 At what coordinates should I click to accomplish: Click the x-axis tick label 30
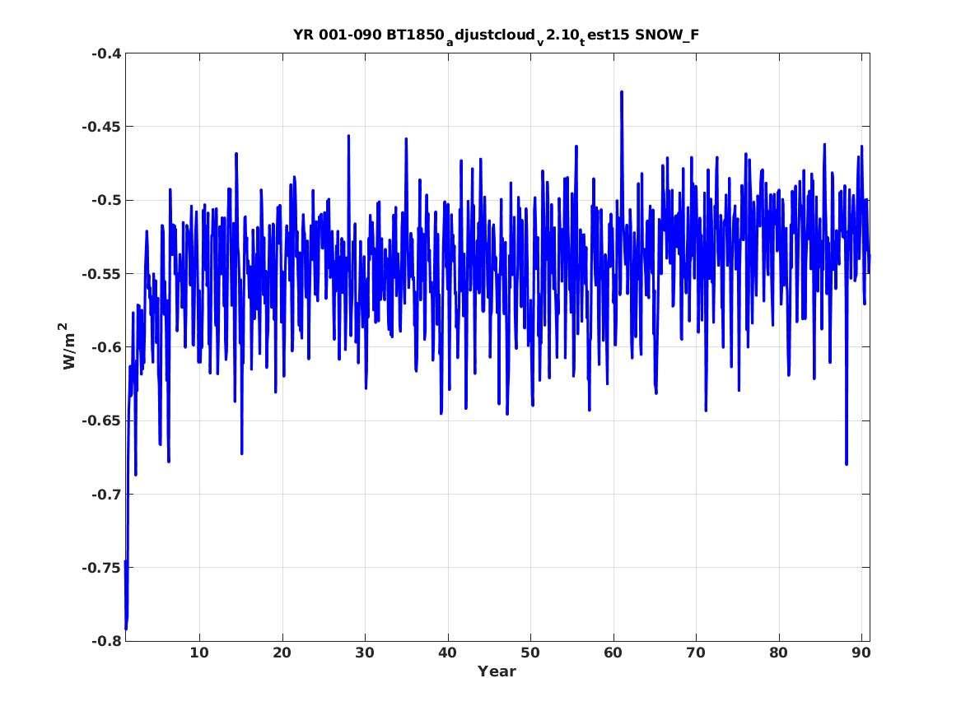pos(365,653)
